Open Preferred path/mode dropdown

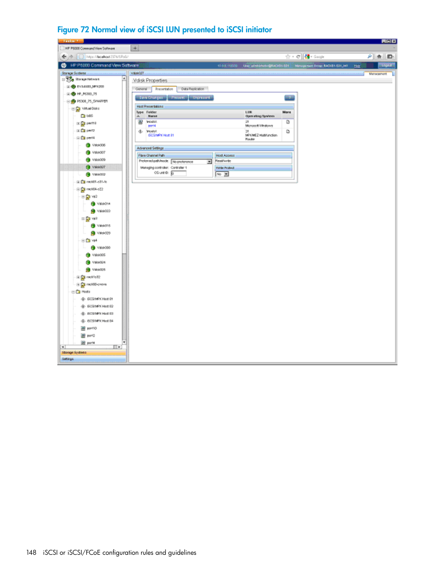pyautogui.click(x=192, y=161)
